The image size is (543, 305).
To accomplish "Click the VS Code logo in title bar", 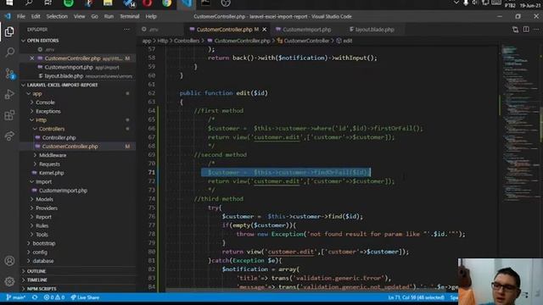I will [8, 16].
